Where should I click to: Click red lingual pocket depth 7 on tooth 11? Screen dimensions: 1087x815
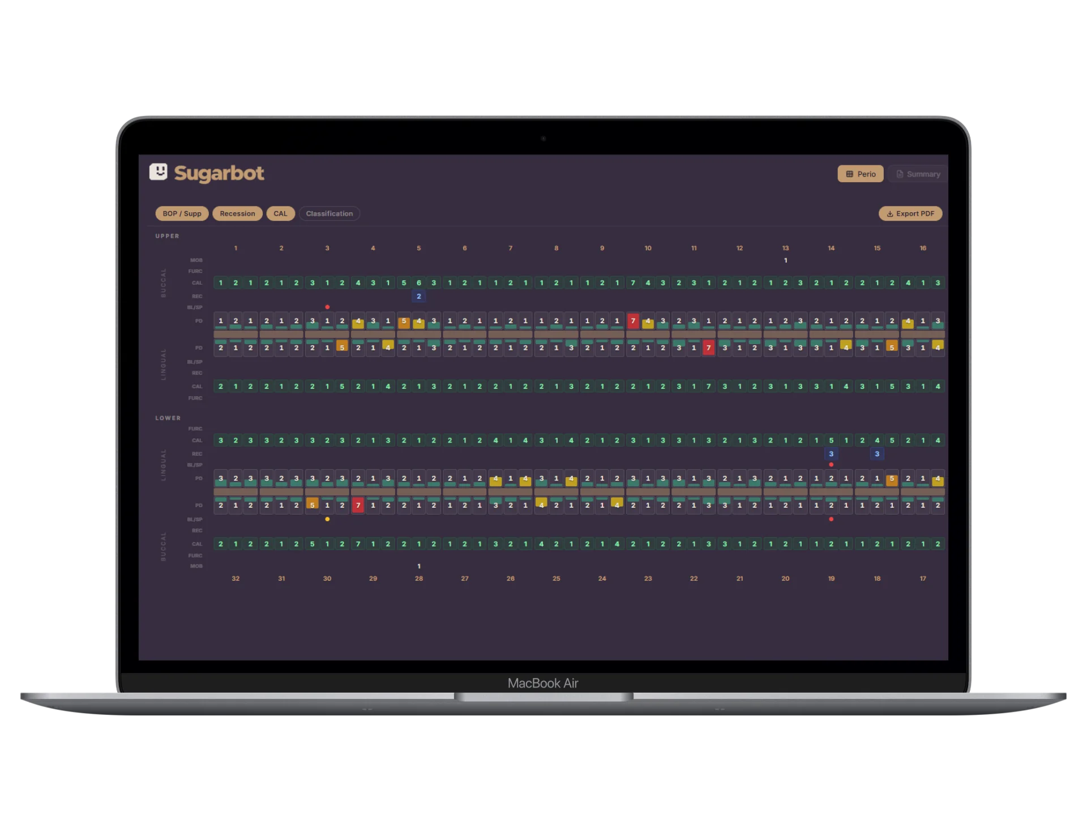click(x=708, y=348)
